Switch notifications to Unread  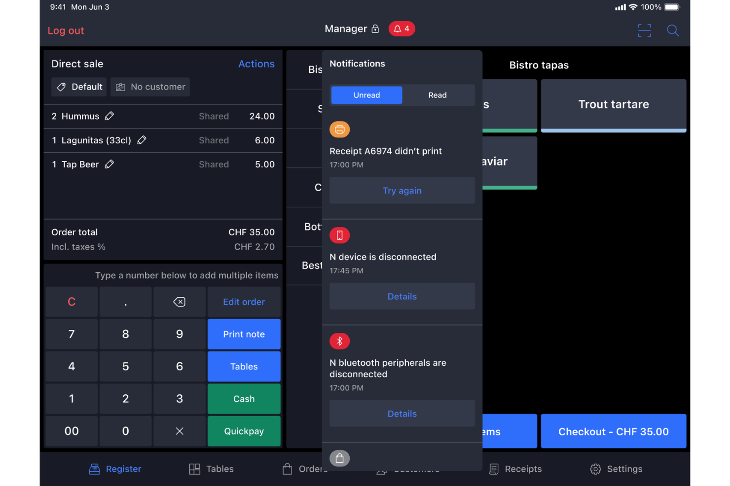[x=366, y=95]
